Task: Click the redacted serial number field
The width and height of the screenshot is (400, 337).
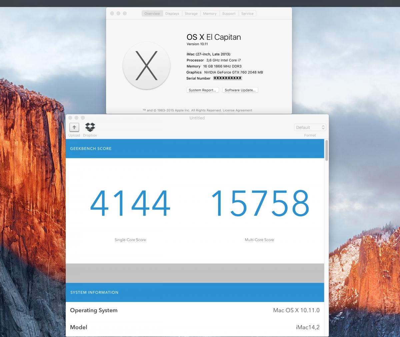Action: coord(228,78)
